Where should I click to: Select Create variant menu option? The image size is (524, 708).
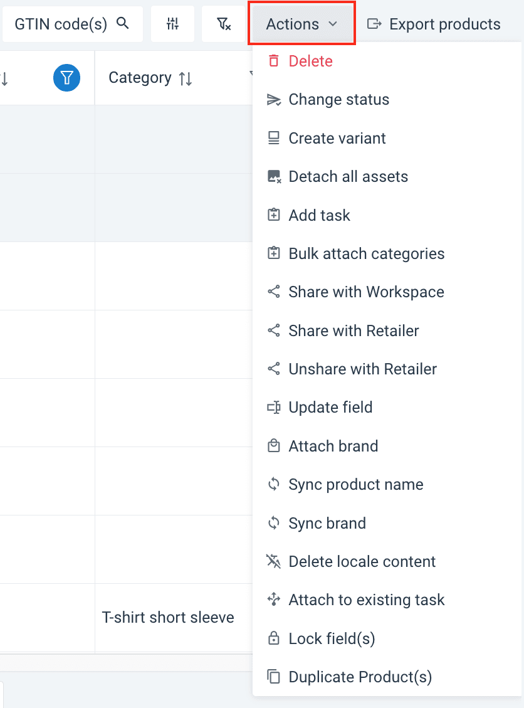point(337,139)
